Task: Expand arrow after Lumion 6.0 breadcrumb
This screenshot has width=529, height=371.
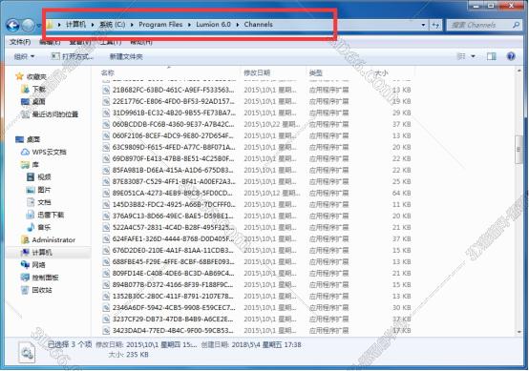Action: click(238, 25)
